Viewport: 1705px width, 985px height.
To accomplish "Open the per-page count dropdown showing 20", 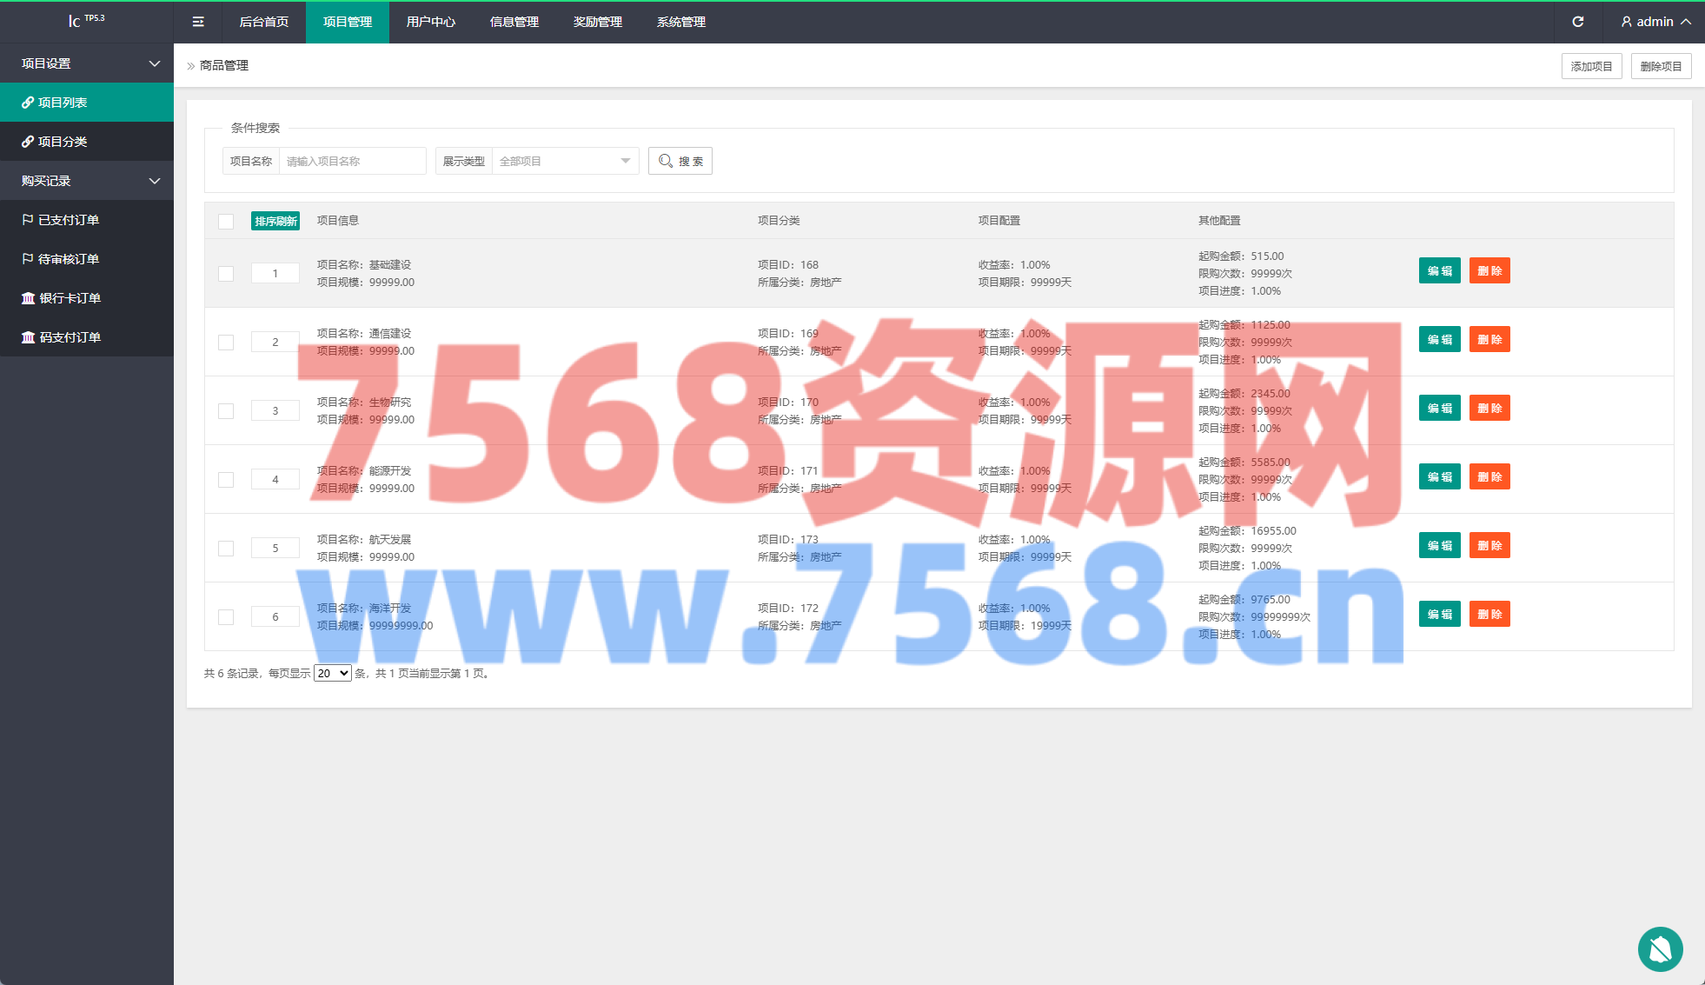I will (332, 674).
